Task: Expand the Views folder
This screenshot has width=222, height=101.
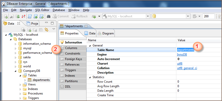Action: click(20, 84)
